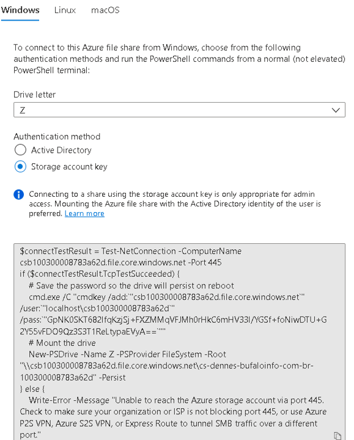Click the New-PSDrive command line
Image resolution: width=354 pixels, height=440 pixels.
tap(127, 354)
